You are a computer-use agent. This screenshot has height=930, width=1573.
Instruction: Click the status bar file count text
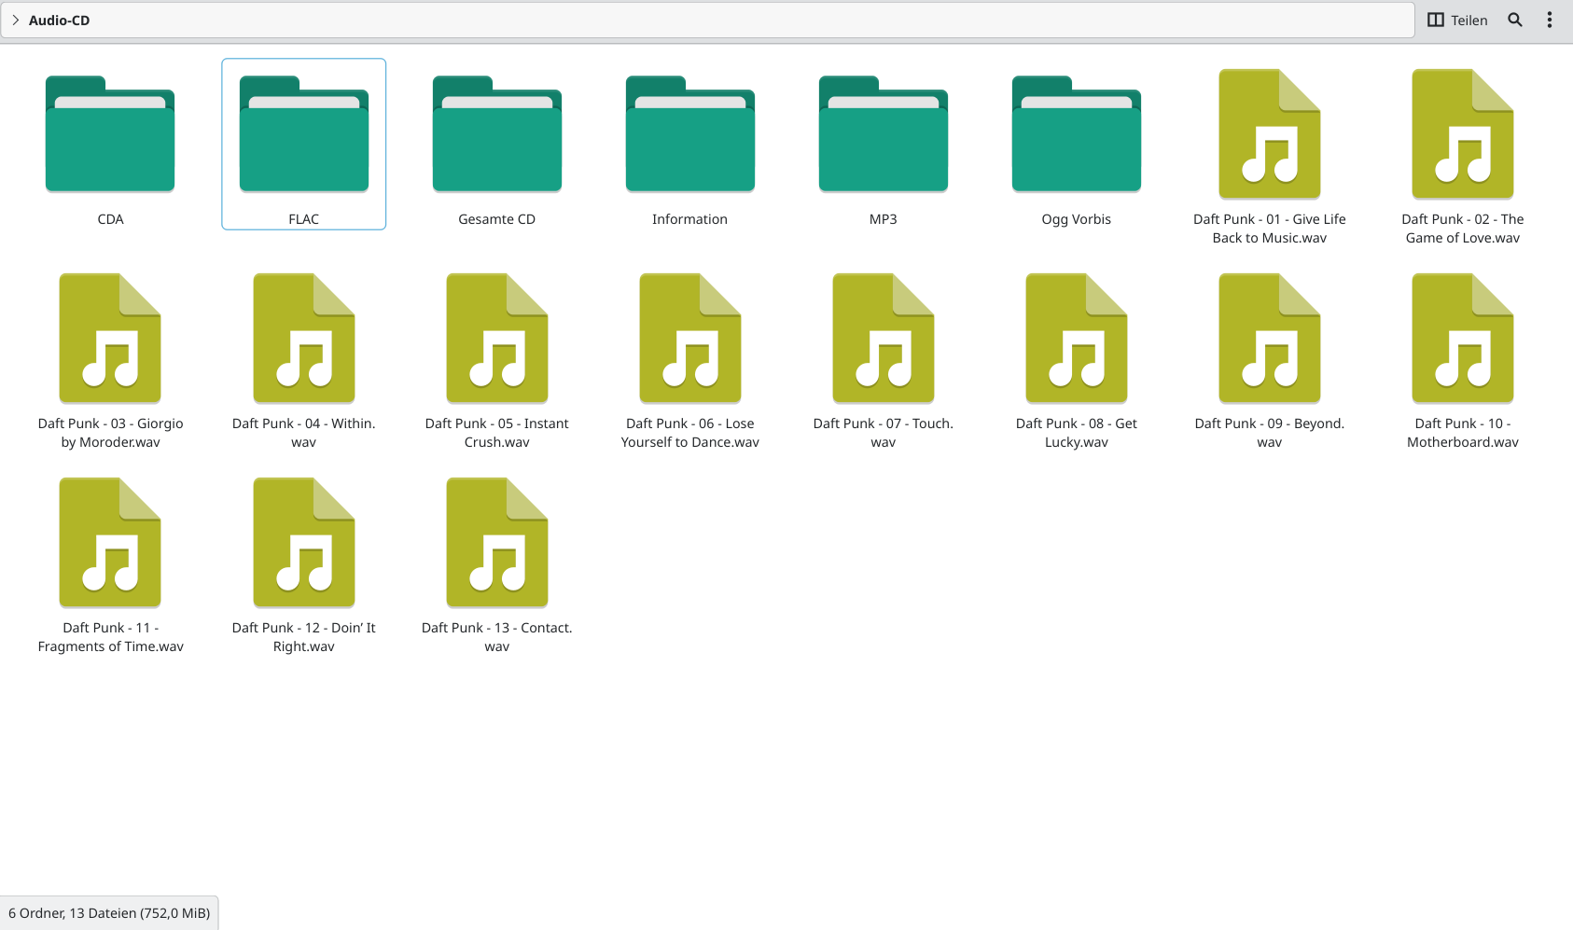click(109, 913)
